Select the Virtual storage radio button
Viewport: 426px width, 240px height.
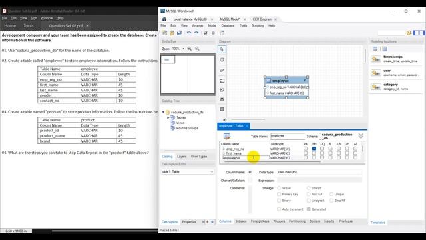(x=279, y=188)
